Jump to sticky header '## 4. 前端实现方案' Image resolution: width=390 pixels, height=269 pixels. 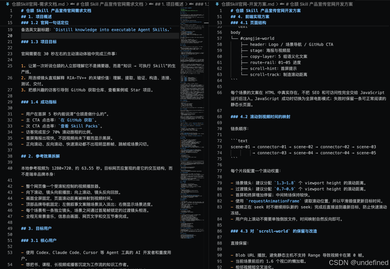click(250, 17)
